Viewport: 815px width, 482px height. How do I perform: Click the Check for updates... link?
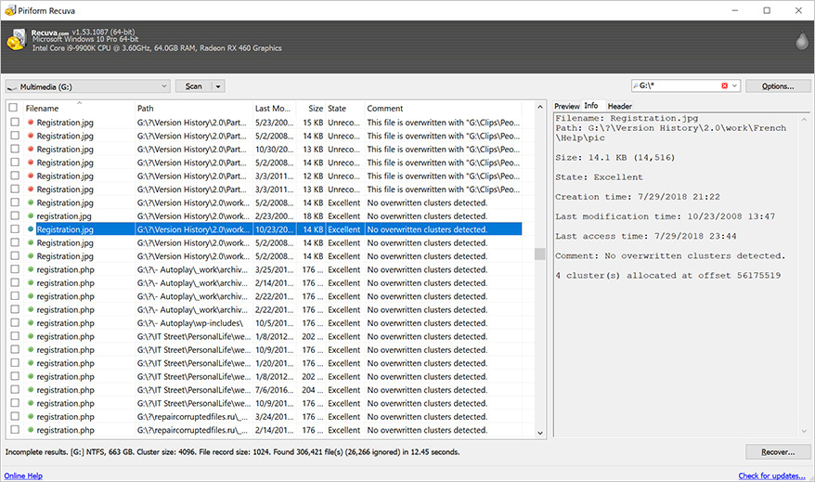772,475
